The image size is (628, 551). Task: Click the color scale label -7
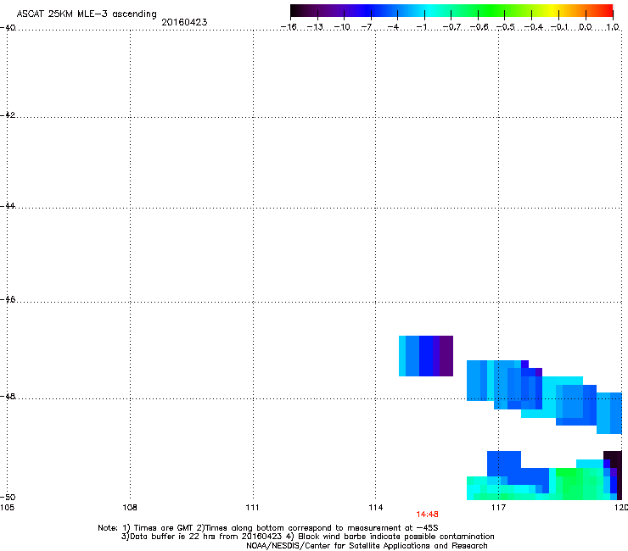point(367,27)
